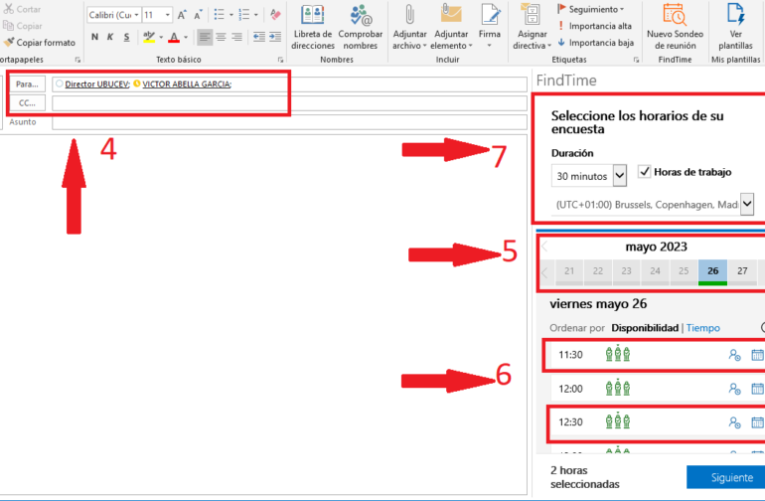Click Nuevo Sondeo de reunión
765x501 pixels.
pyautogui.click(x=675, y=28)
